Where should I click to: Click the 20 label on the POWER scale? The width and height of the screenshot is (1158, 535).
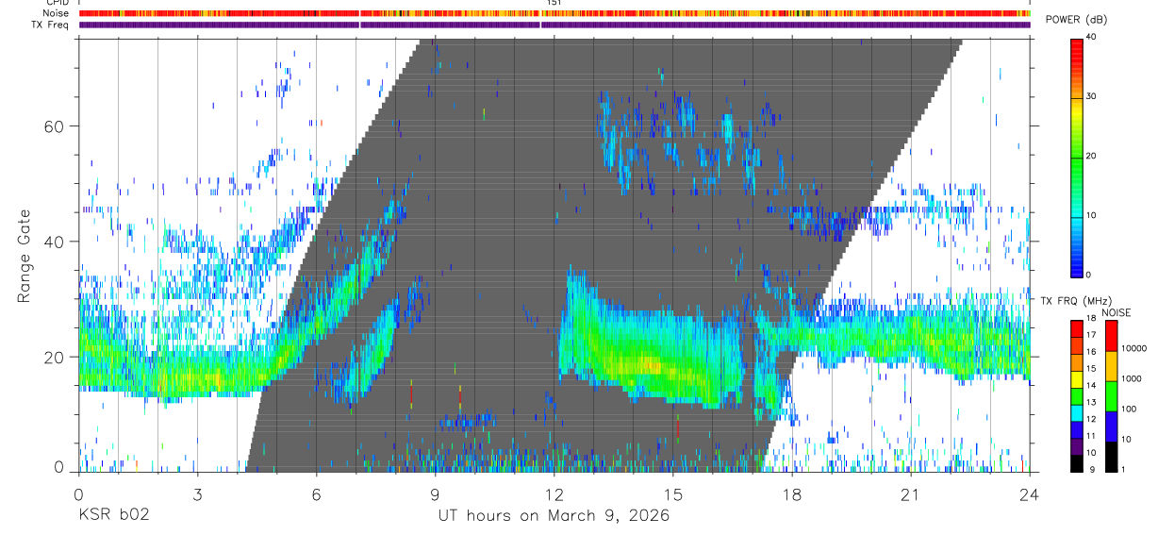click(1091, 157)
